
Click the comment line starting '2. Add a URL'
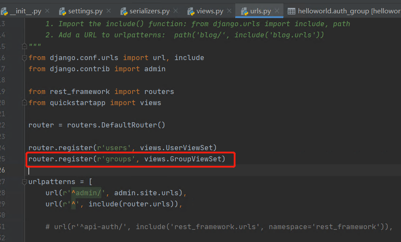[x=185, y=35]
